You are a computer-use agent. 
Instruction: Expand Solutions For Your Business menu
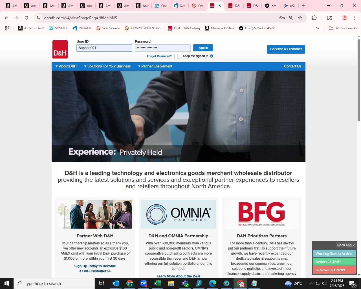pyautogui.click(x=107, y=66)
